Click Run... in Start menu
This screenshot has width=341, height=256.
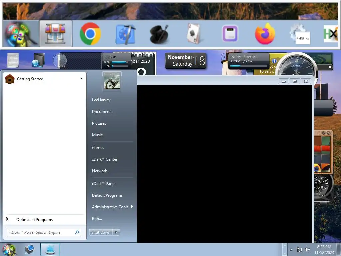click(x=97, y=219)
